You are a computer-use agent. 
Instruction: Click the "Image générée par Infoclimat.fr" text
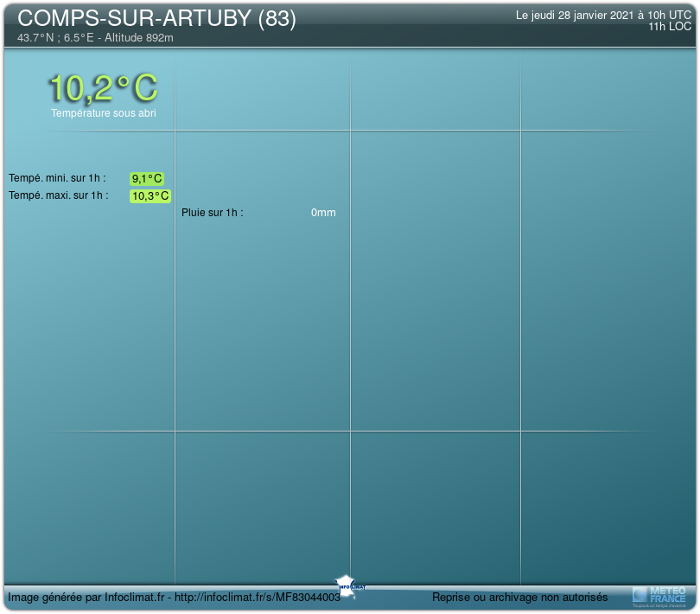coord(86,598)
